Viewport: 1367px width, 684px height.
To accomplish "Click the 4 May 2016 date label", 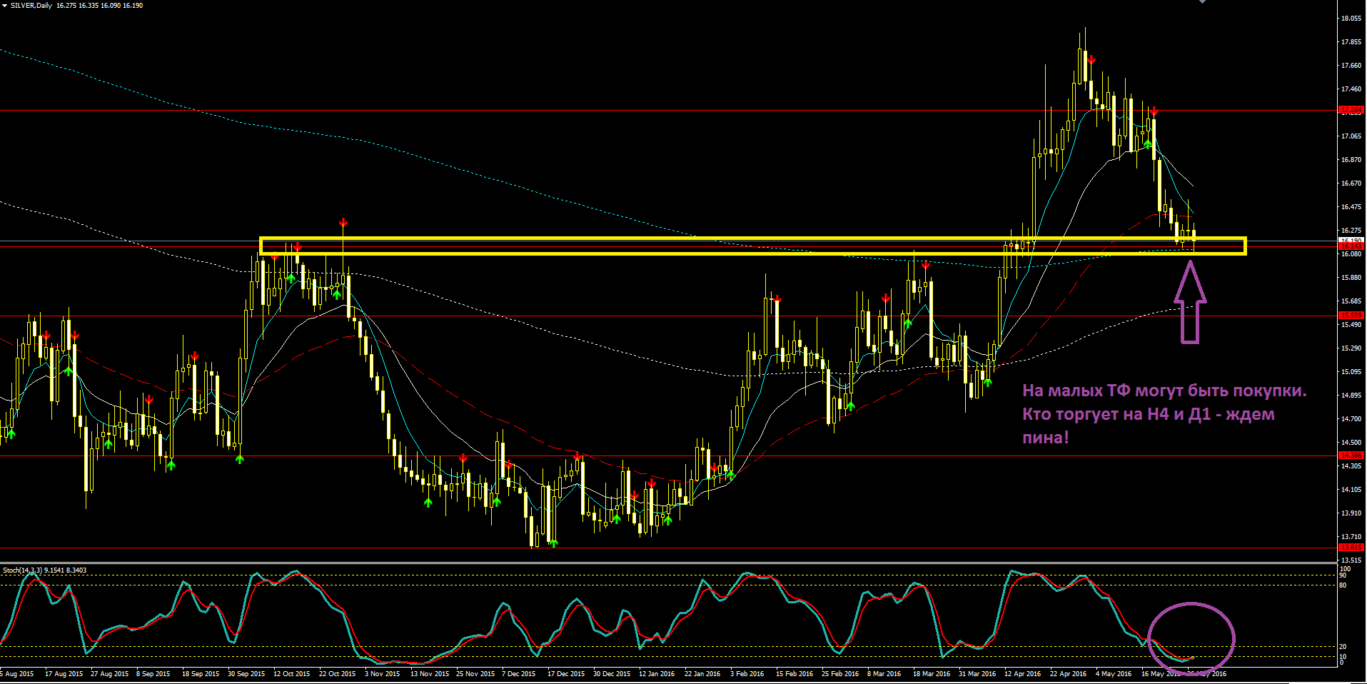I will point(1114,674).
